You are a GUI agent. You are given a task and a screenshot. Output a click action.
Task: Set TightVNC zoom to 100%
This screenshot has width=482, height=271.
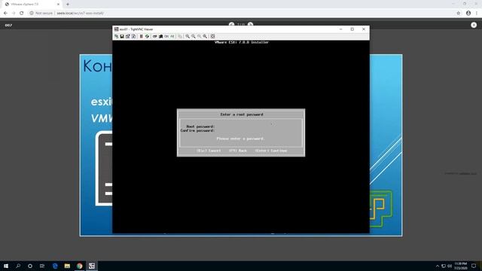199,36
